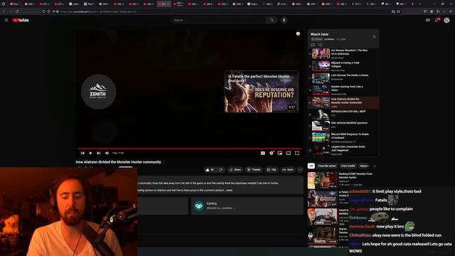Select the All filter chip
Screen dimensions: 455x256
coord(311,166)
